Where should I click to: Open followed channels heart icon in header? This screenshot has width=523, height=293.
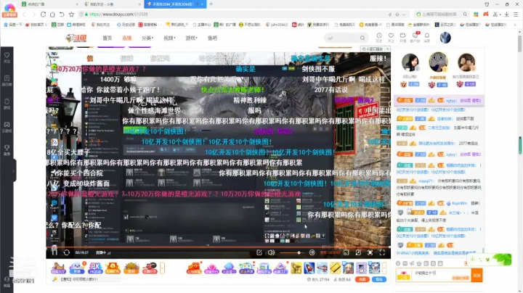391,37
